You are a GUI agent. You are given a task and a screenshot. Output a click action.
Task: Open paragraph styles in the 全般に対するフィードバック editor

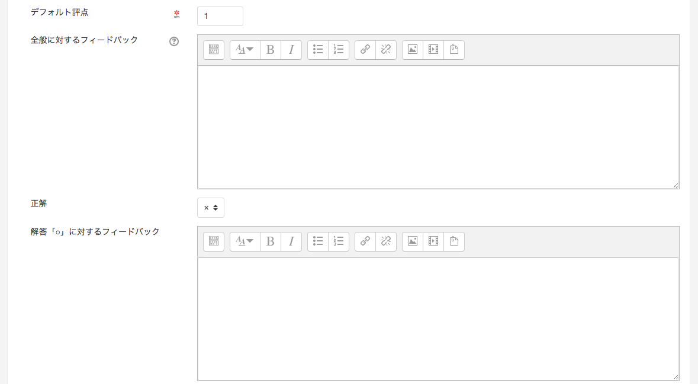pos(245,50)
